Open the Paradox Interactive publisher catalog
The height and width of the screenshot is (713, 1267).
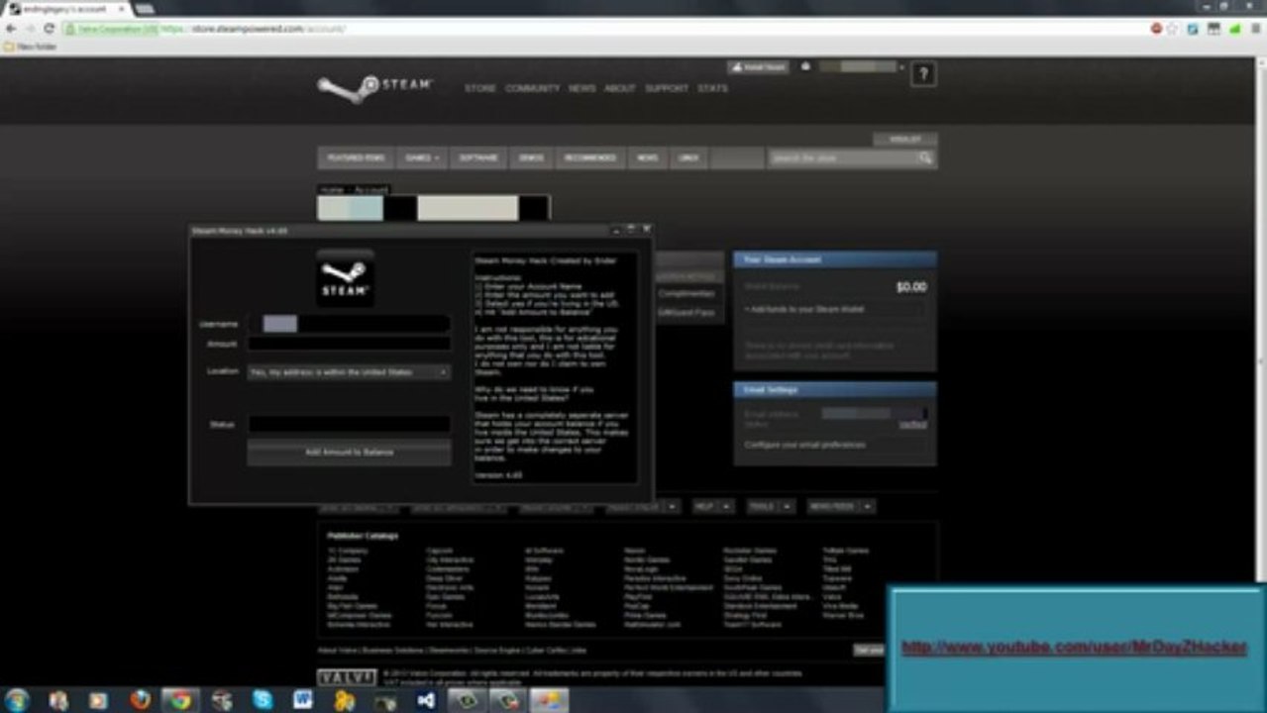coord(655,578)
